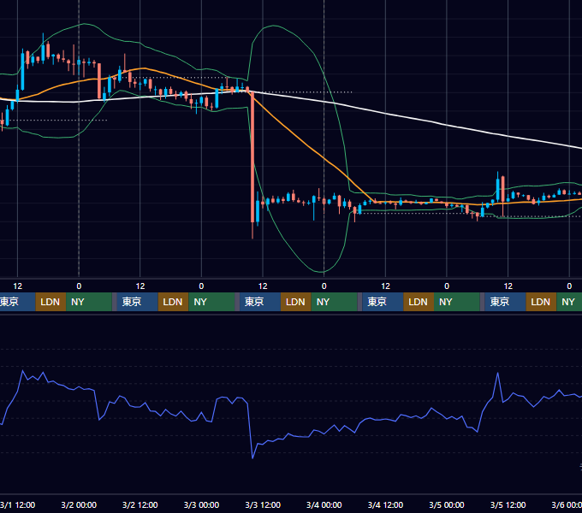The width and height of the screenshot is (582, 513).
Task: Click the 3/5 LDN session block
Action: (541, 302)
